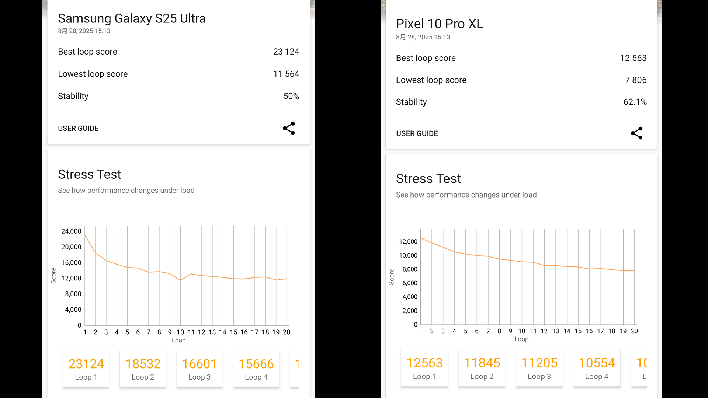Tap the share icon on Samsung Galaxy S25 Ultra card
The height and width of the screenshot is (398, 708).
tap(289, 128)
